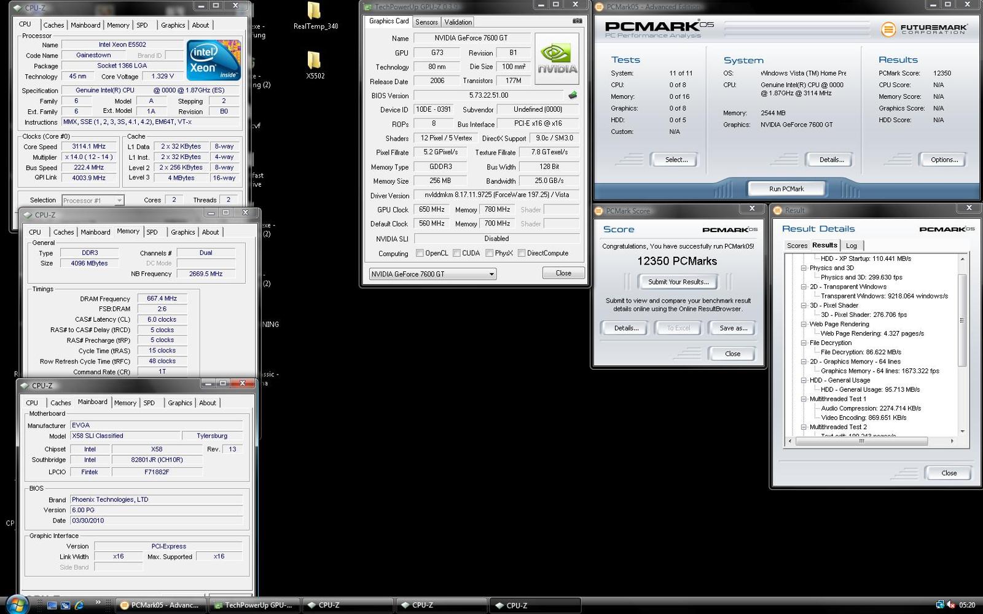This screenshot has width=983, height=614.
Task: Click the GPU Name field 'NVIDIA GeForce 7600 GT'
Action: pyautogui.click(x=472, y=38)
